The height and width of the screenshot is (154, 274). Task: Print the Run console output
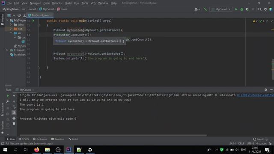pos(14,118)
